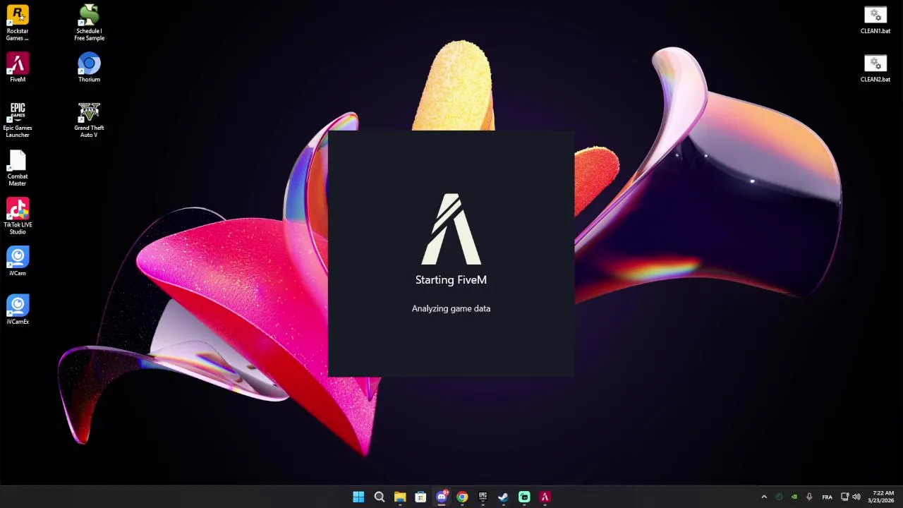Screen dimensions: 903x508
Task: Select the TikTok LIVE Studio desktop icon
Action: click(18, 216)
